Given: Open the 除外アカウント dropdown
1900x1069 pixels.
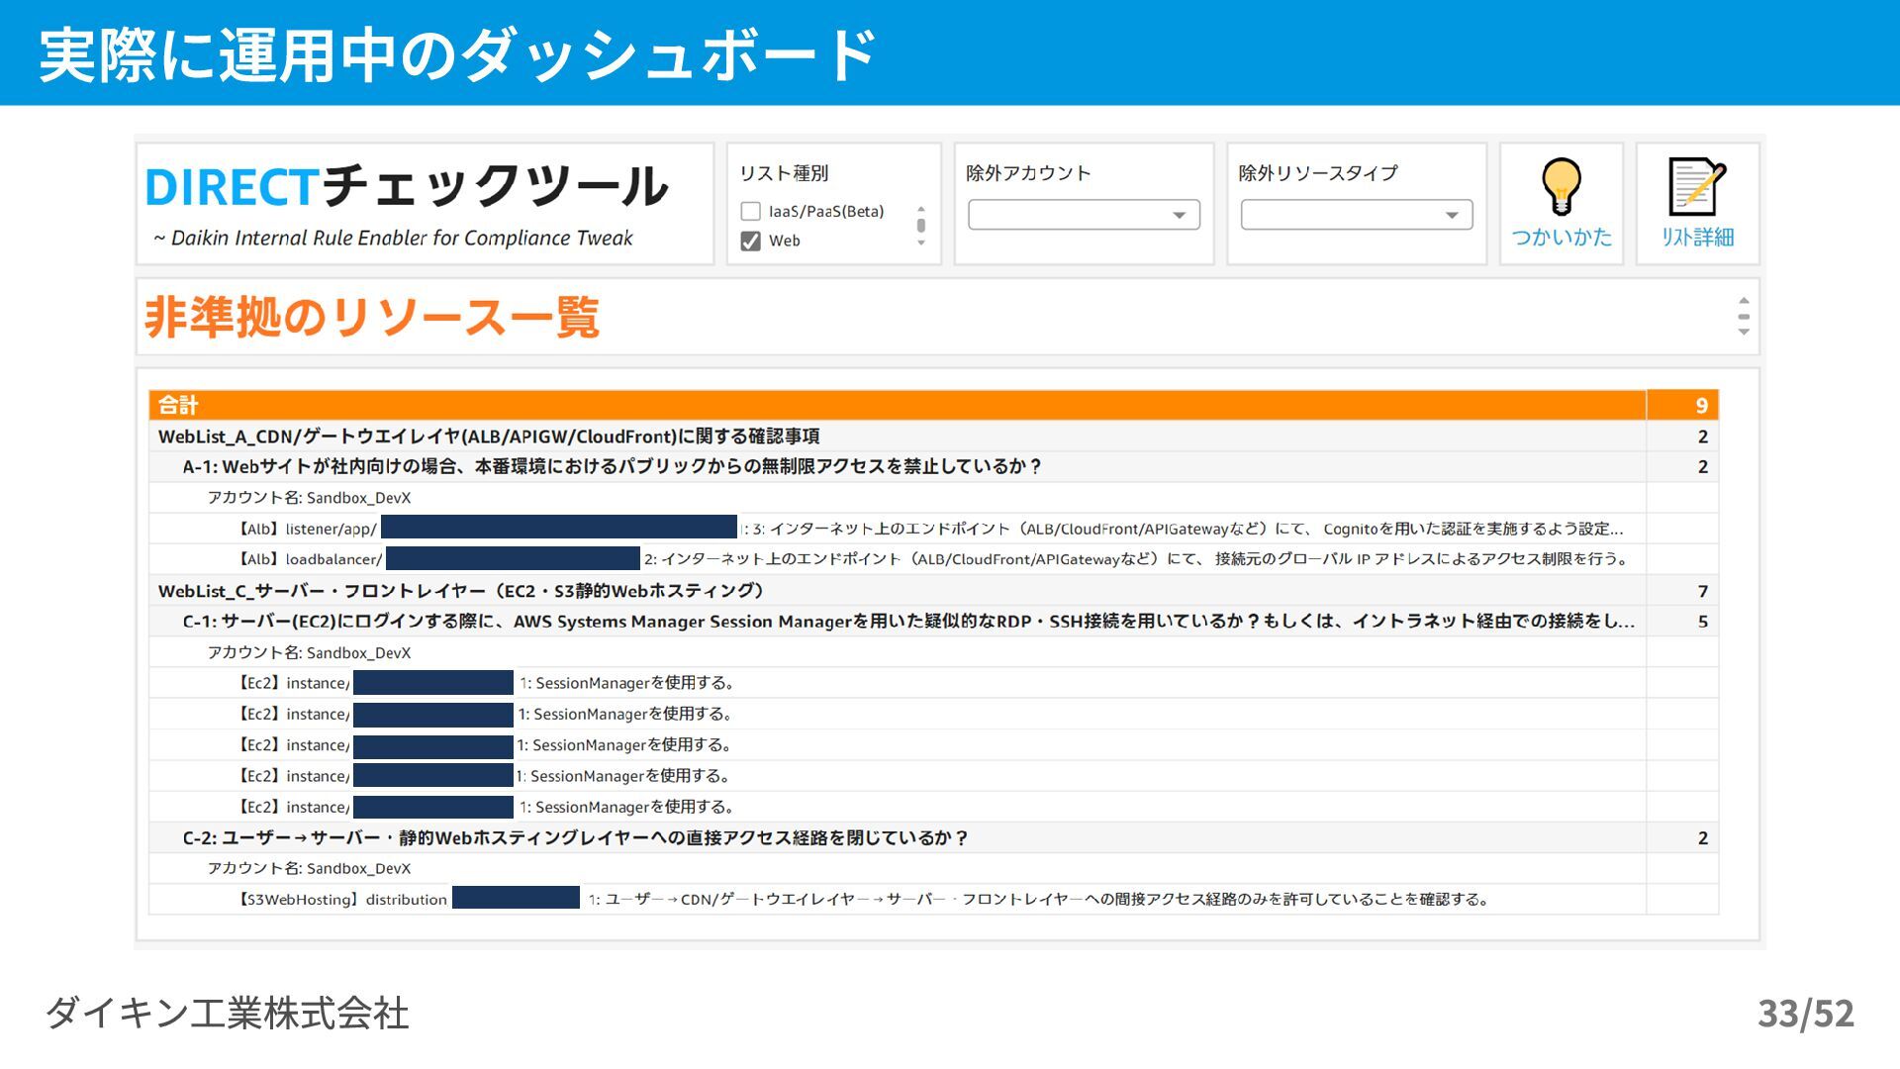Looking at the screenshot, I should coord(1084,215).
